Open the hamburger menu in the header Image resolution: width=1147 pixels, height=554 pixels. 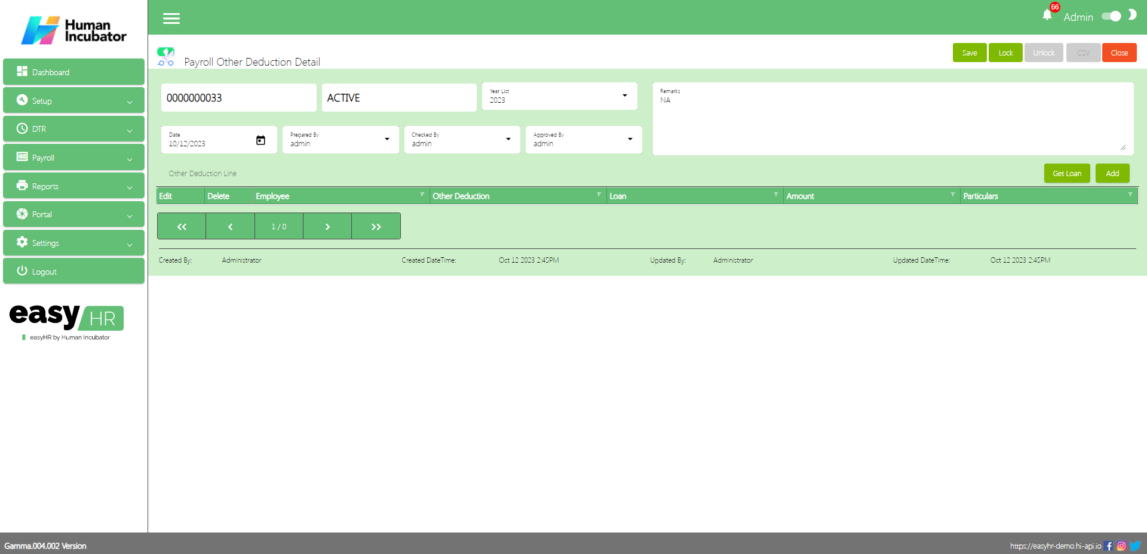(171, 19)
